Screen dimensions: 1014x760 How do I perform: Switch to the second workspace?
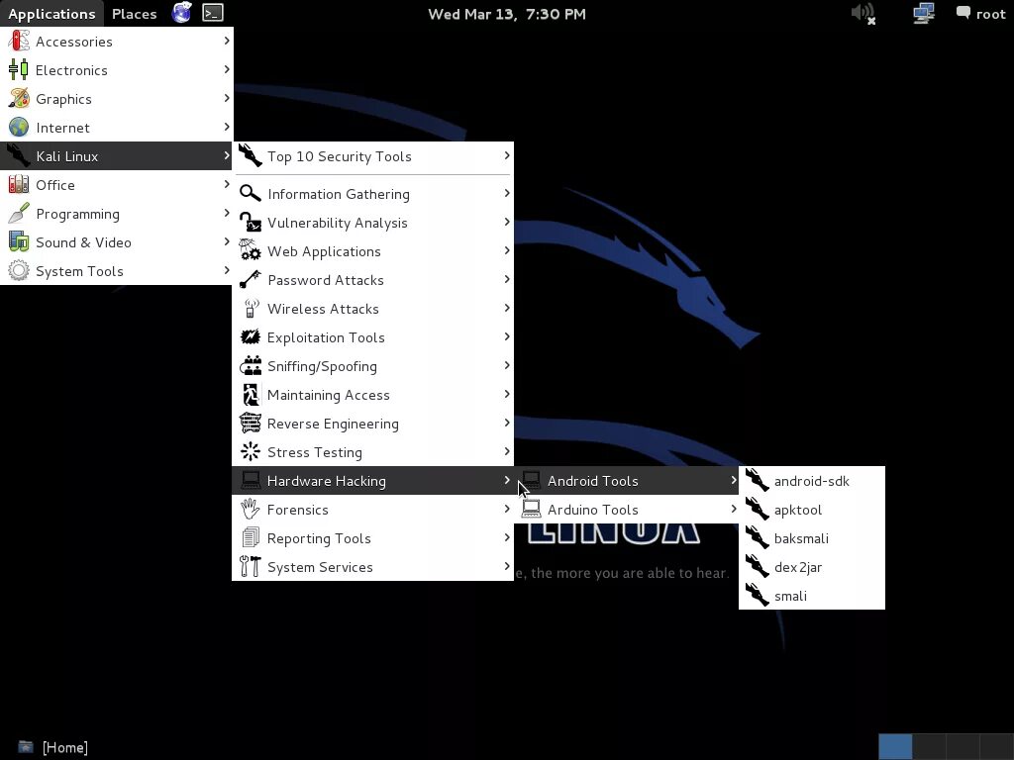point(929,747)
